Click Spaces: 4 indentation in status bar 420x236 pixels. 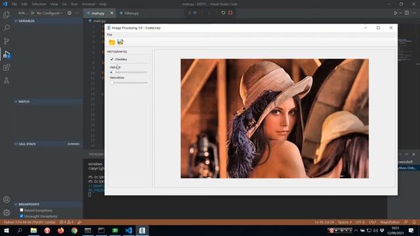pos(345,222)
